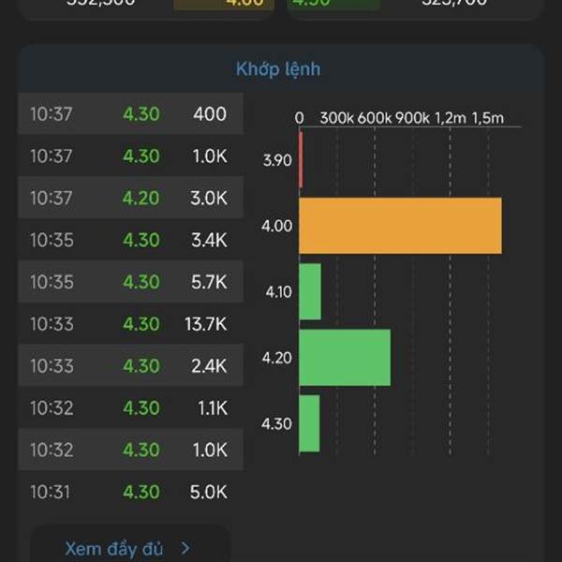
Task: Tap the 10:37 trade row with volume 400
Action: point(129,114)
